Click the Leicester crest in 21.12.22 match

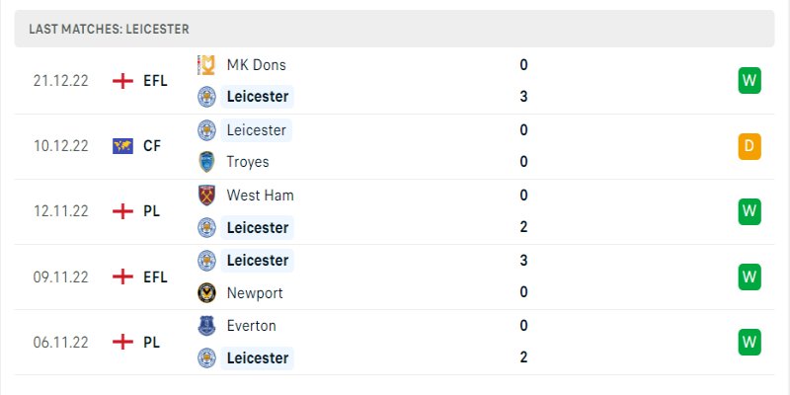click(206, 97)
